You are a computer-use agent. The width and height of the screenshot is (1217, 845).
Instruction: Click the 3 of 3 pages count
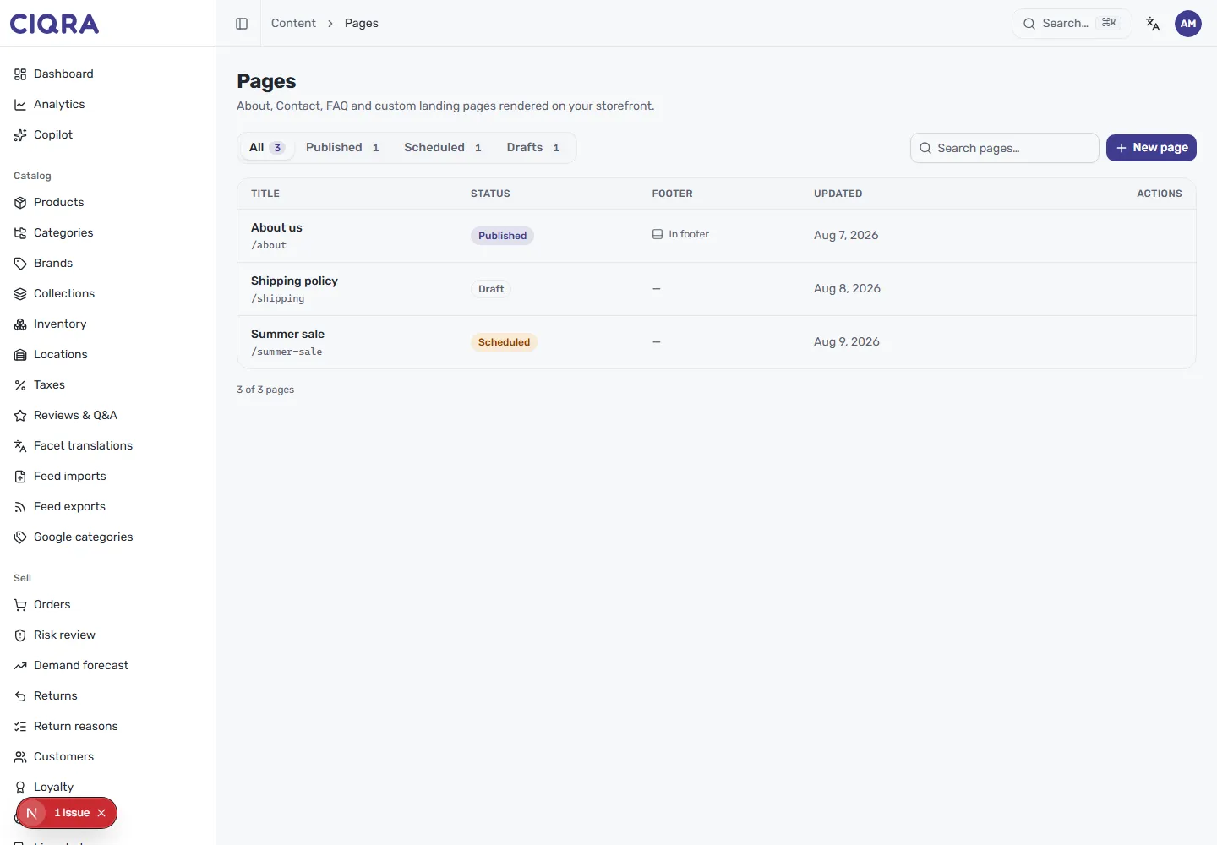click(x=265, y=390)
